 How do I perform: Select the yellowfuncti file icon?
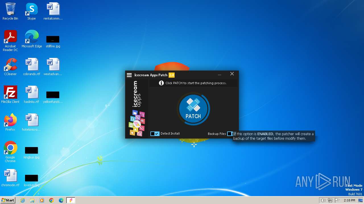pyautogui.click(x=53, y=97)
